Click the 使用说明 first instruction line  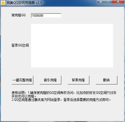point(64,93)
